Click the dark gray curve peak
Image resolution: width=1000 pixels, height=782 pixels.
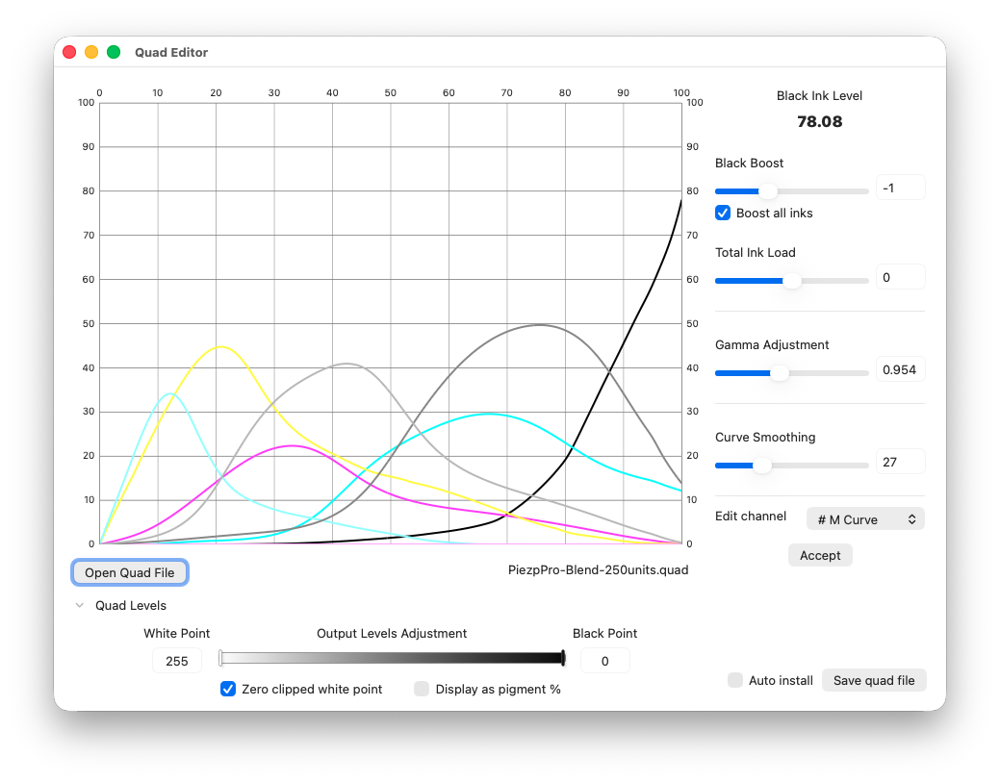pyautogui.click(x=540, y=325)
